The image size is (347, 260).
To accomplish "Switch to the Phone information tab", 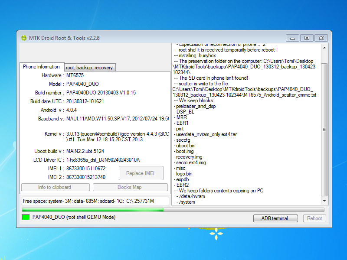I will click(x=41, y=67).
